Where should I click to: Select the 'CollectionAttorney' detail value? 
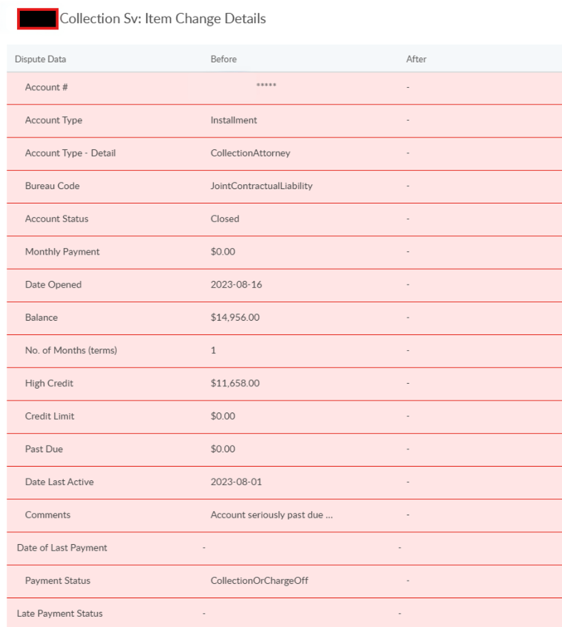pos(250,153)
